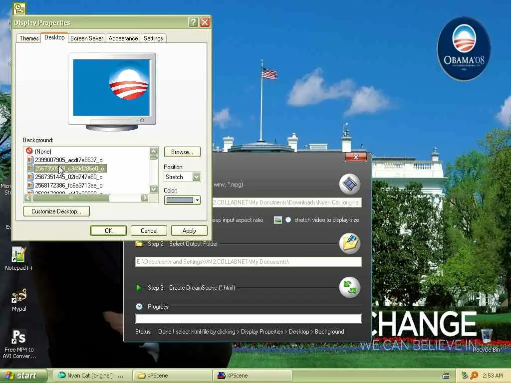Viewport: 511px width, 383px height.
Task: Click the horizontal scroll left arrow in list
Action: click(28, 197)
